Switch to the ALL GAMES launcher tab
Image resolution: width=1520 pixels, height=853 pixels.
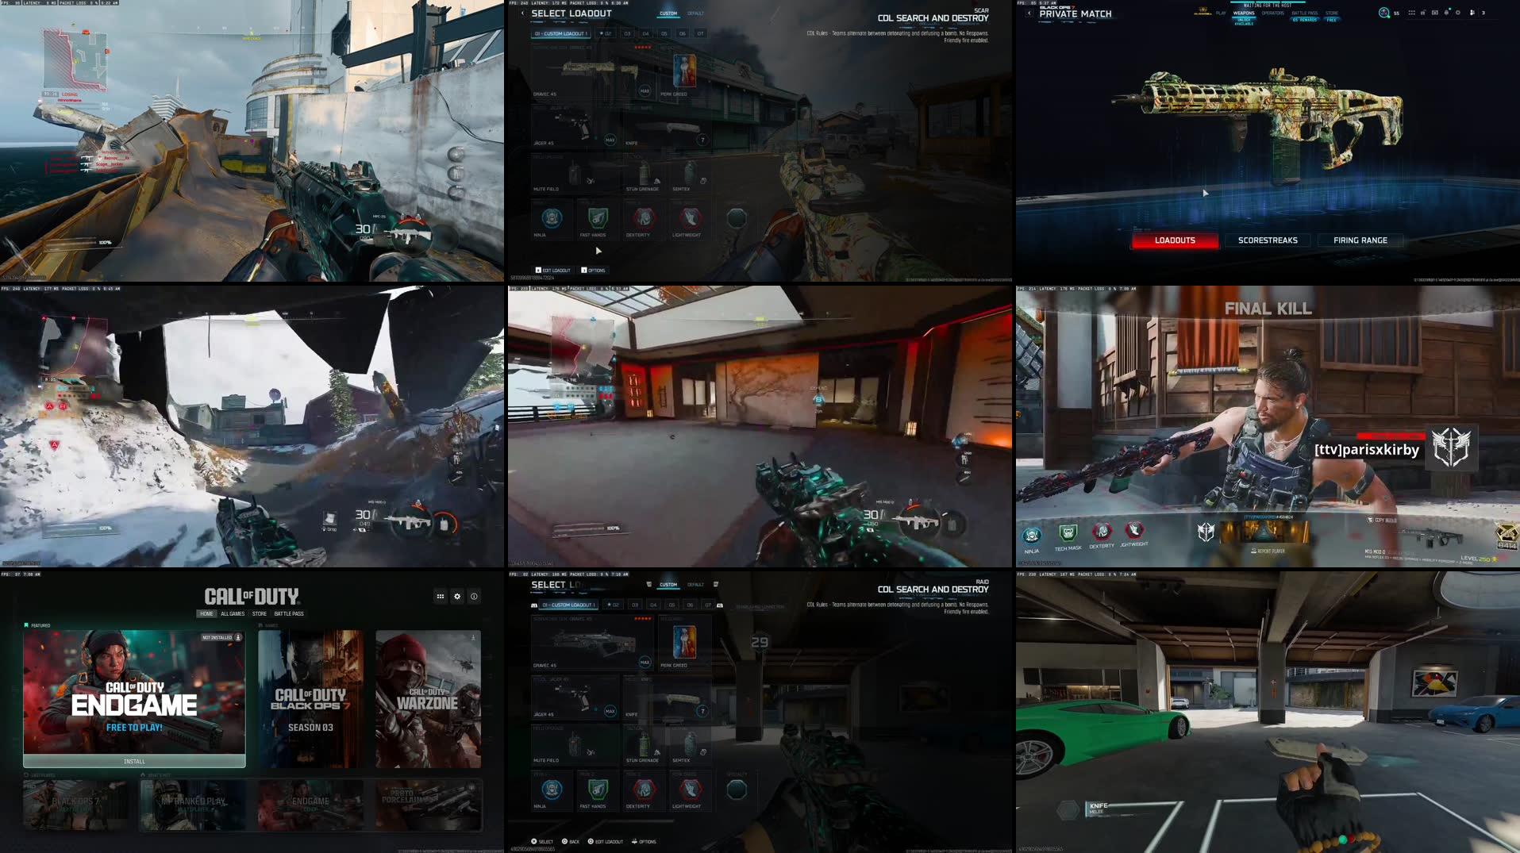233,613
